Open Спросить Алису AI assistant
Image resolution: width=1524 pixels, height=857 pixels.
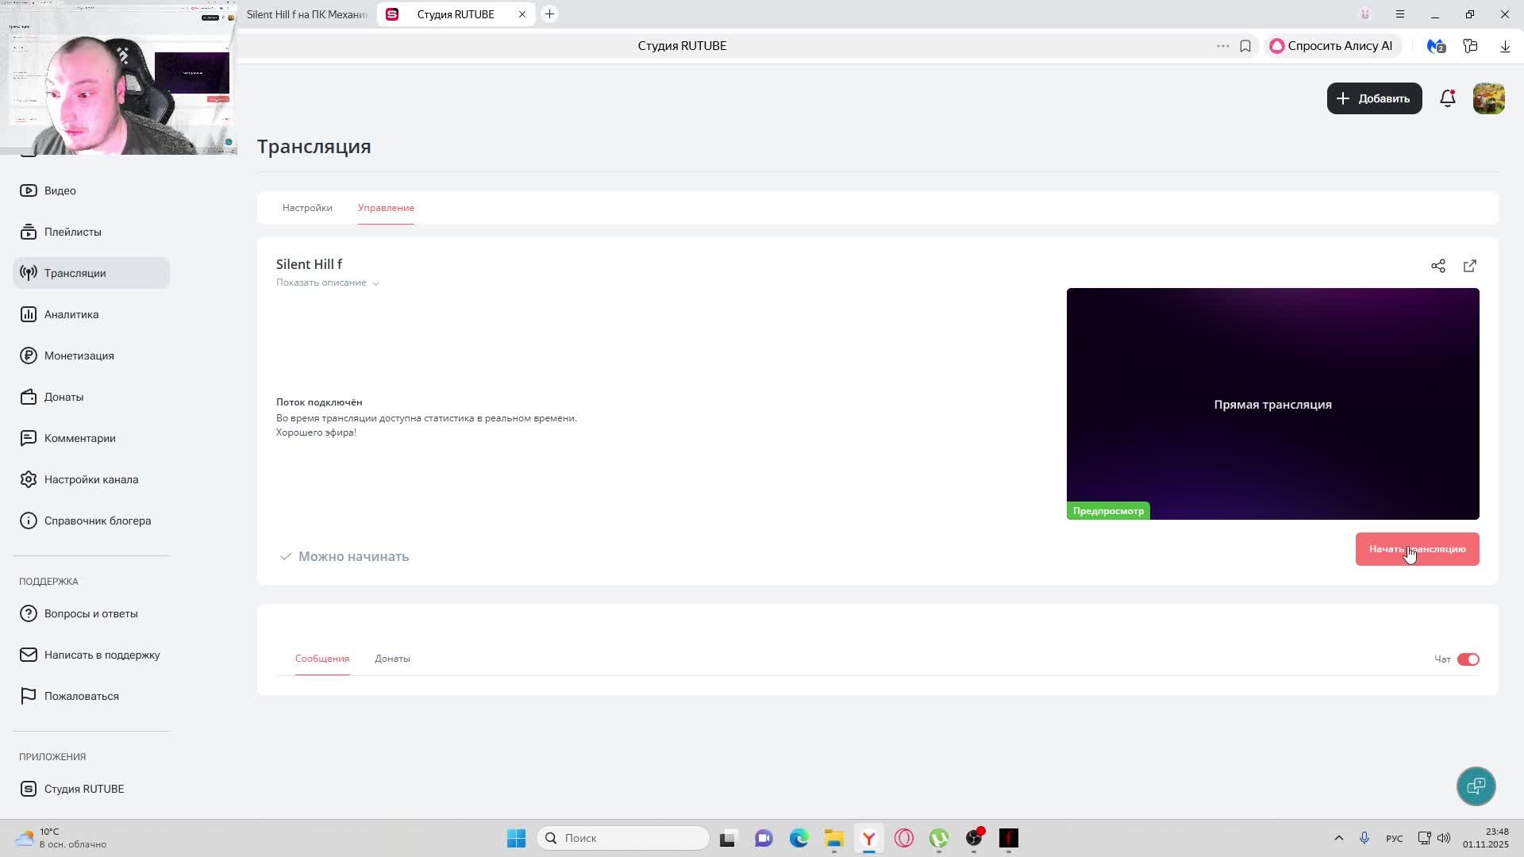[1330, 46]
